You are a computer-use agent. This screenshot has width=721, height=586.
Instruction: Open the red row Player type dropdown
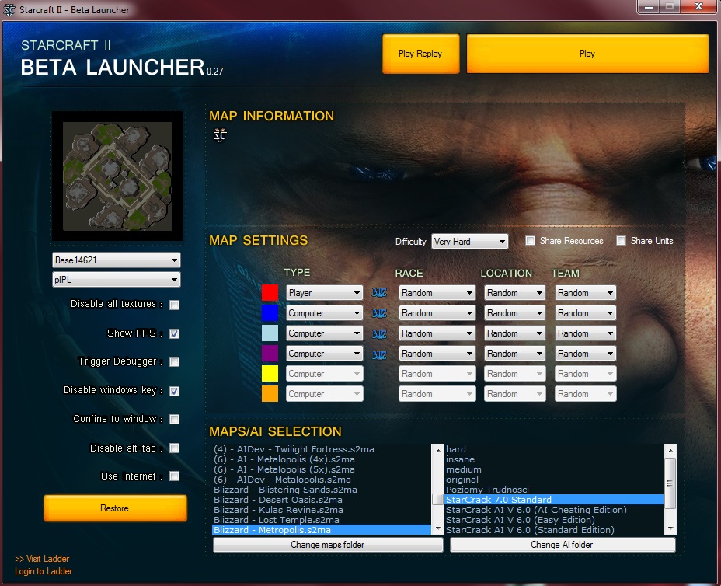324,292
